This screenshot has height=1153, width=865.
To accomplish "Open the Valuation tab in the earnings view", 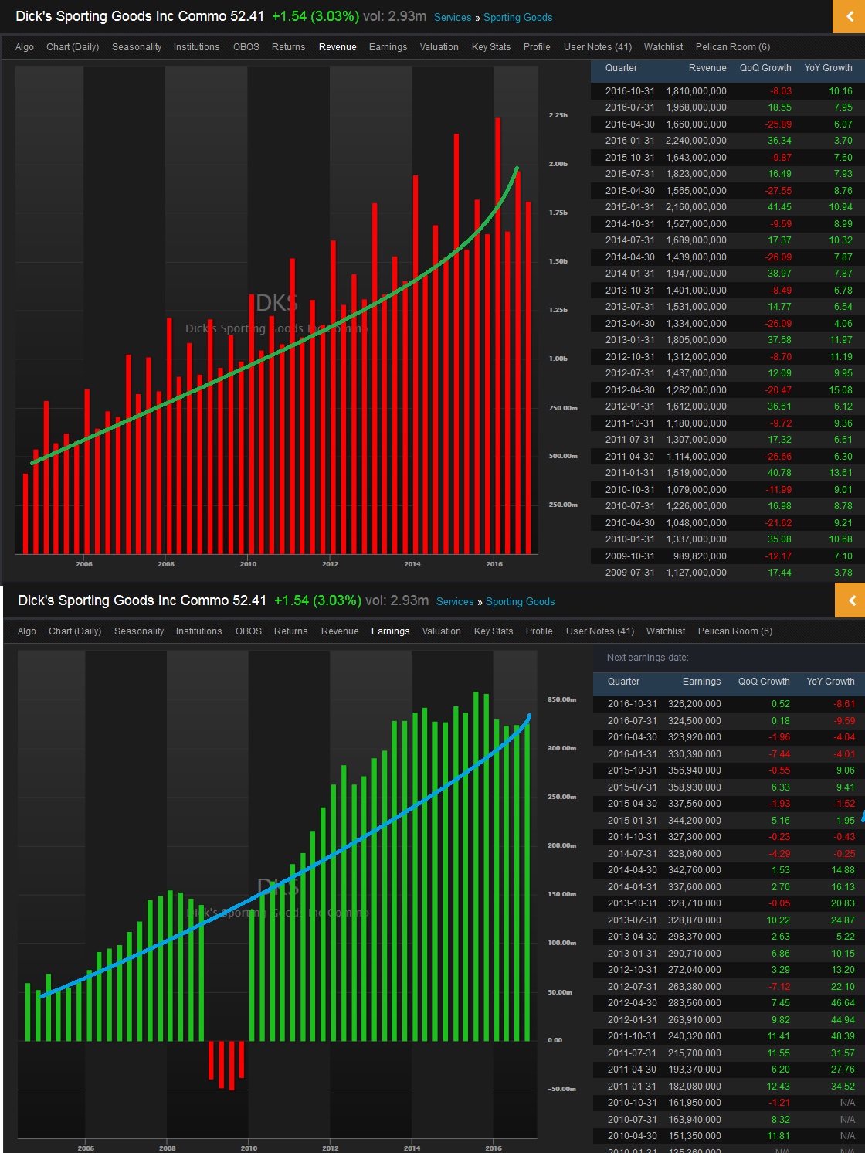I will pyautogui.click(x=442, y=631).
